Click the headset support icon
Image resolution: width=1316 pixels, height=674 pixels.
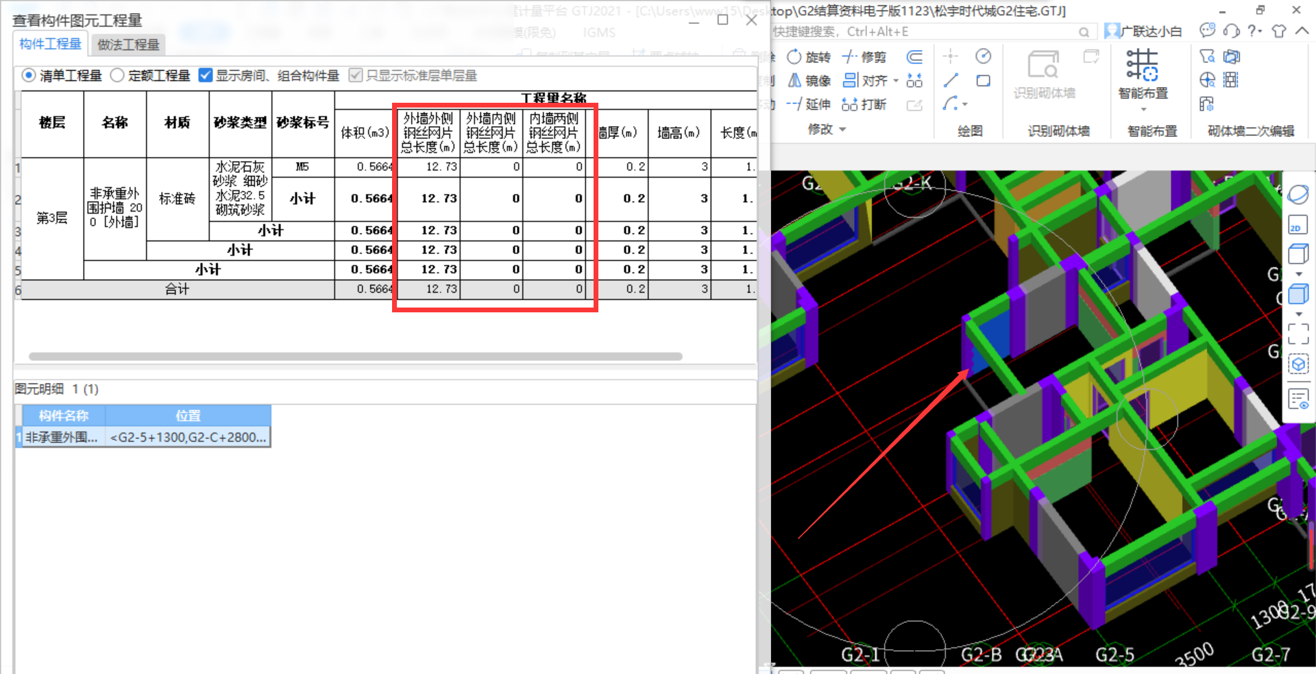[x=1232, y=31]
